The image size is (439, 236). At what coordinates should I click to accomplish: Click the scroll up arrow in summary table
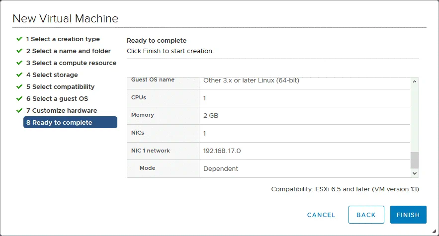[x=415, y=82]
